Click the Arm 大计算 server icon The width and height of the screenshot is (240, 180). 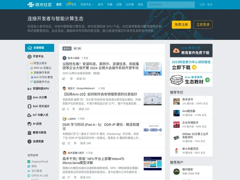(x=29, y=97)
